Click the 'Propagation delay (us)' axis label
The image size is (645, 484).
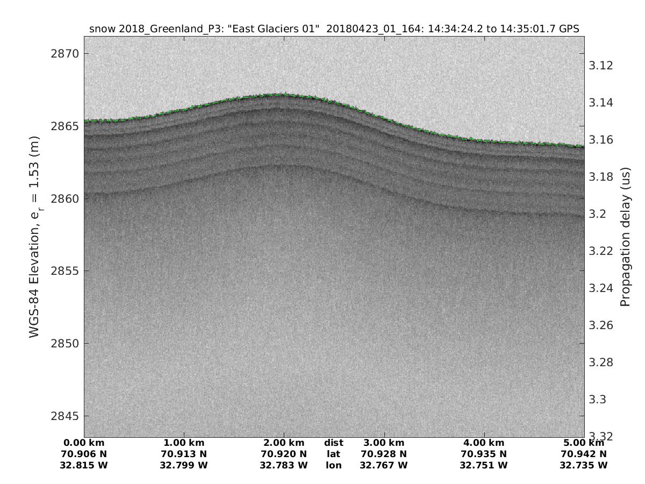pyautogui.click(x=625, y=237)
